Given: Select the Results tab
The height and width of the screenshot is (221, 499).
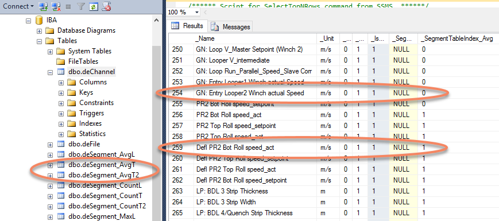Looking at the screenshot, I should point(187,26).
